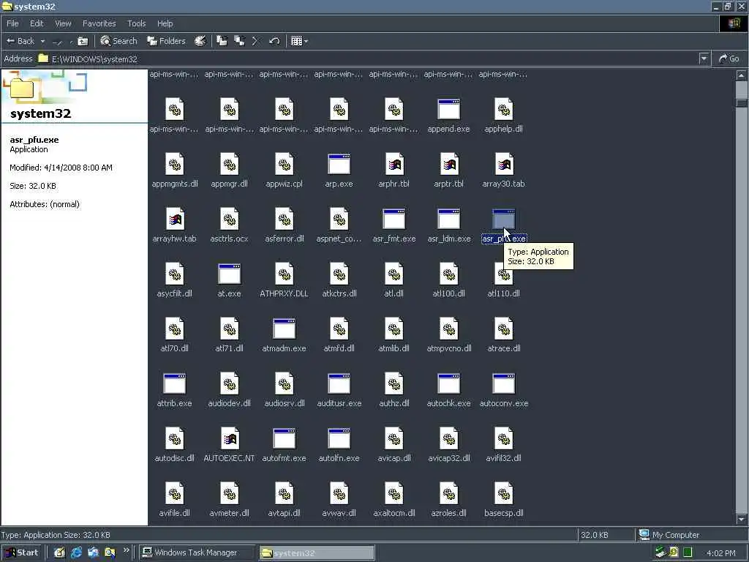Open the Edit menu
The height and width of the screenshot is (562, 749).
(x=37, y=23)
